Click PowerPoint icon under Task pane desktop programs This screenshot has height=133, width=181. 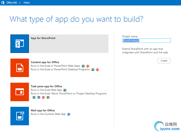[x=43, y=97]
